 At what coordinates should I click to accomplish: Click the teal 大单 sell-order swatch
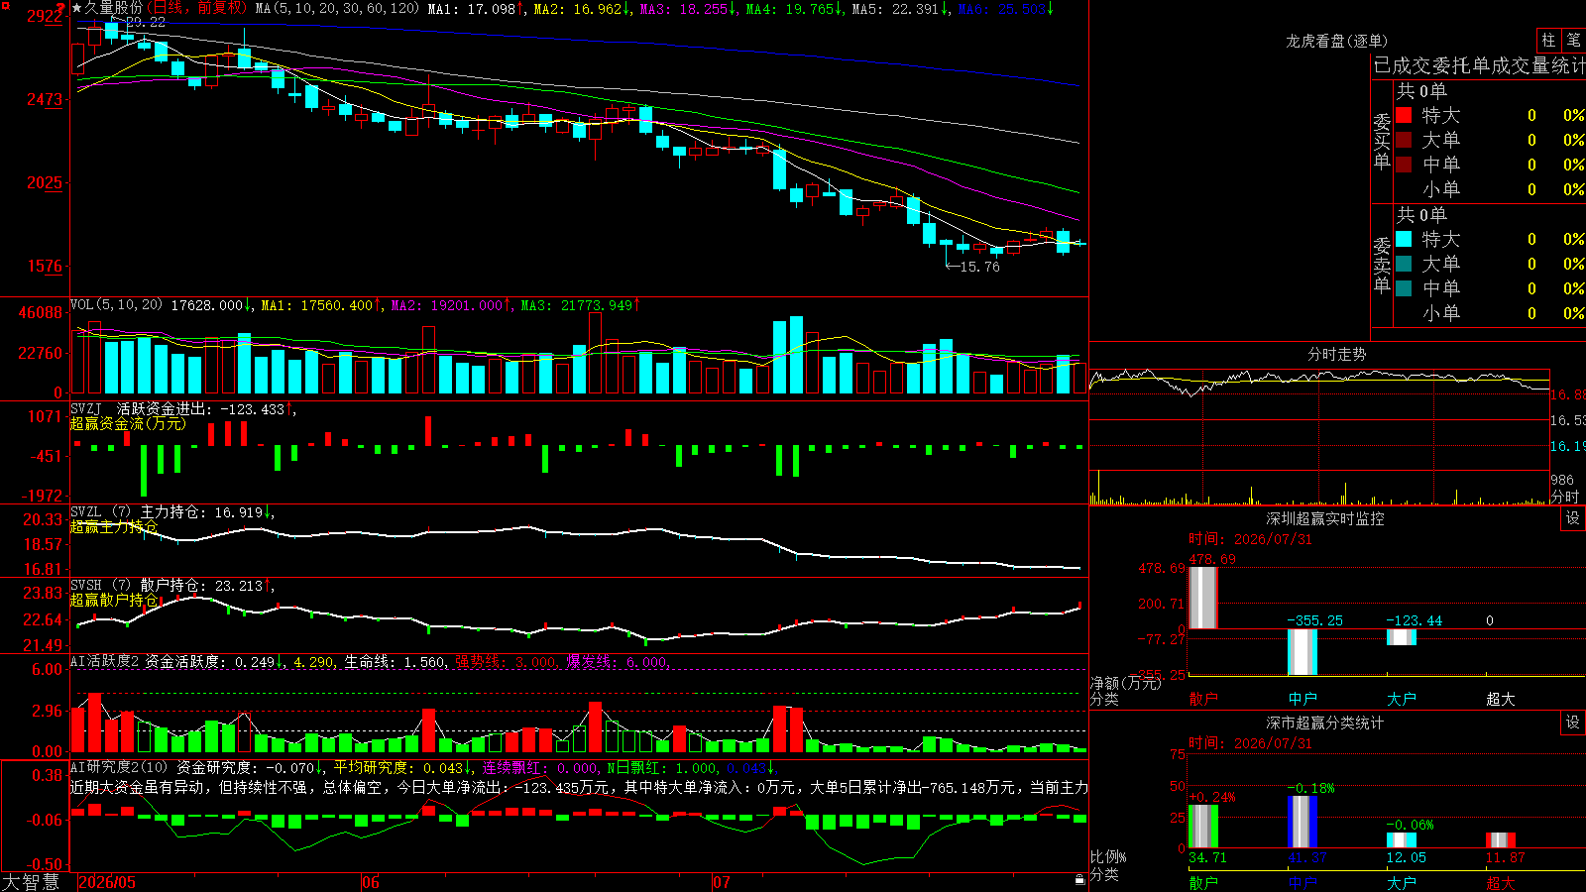pyautogui.click(x=1404, y=264)
